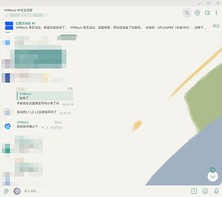Attach a file with paperclip icon
The width and height of the screenshot is (222, 197).
(6, 191)
